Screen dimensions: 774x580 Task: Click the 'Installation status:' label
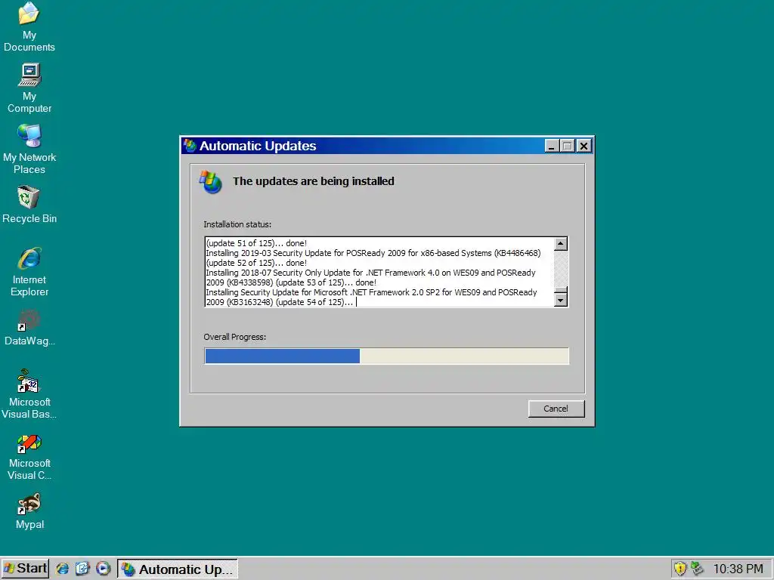point(237,224)
